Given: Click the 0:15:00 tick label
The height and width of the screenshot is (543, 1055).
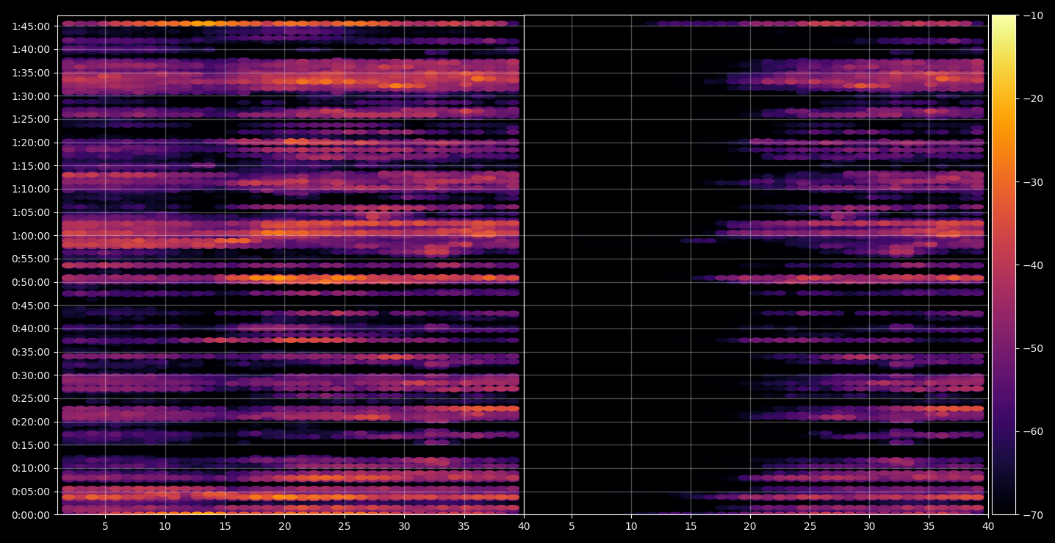Looking at the screenshot, I should (x=31, y=445).
